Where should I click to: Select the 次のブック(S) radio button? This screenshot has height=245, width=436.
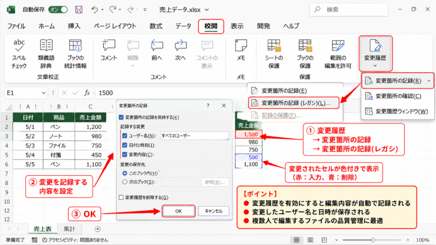125,182
